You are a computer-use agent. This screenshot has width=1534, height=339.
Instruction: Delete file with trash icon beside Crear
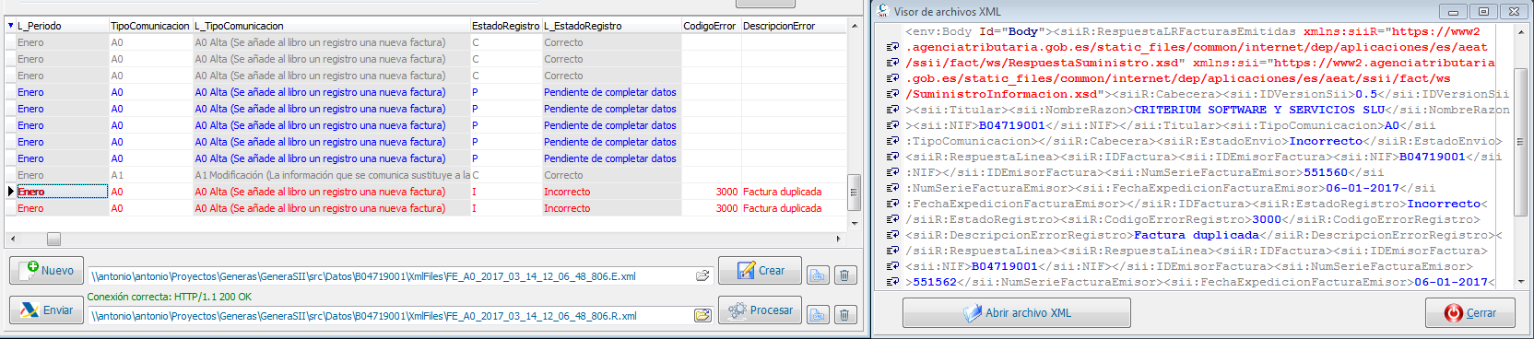[845, 275]
